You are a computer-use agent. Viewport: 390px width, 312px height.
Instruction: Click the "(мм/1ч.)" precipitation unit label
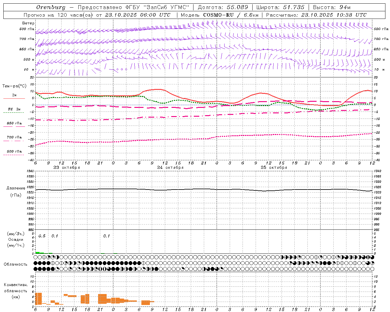(x=16, y=245)
